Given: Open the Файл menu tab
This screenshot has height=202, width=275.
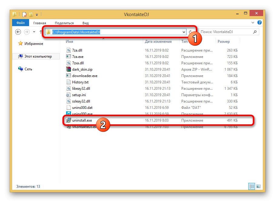Looking at the screenshot, I should [21, 23].
